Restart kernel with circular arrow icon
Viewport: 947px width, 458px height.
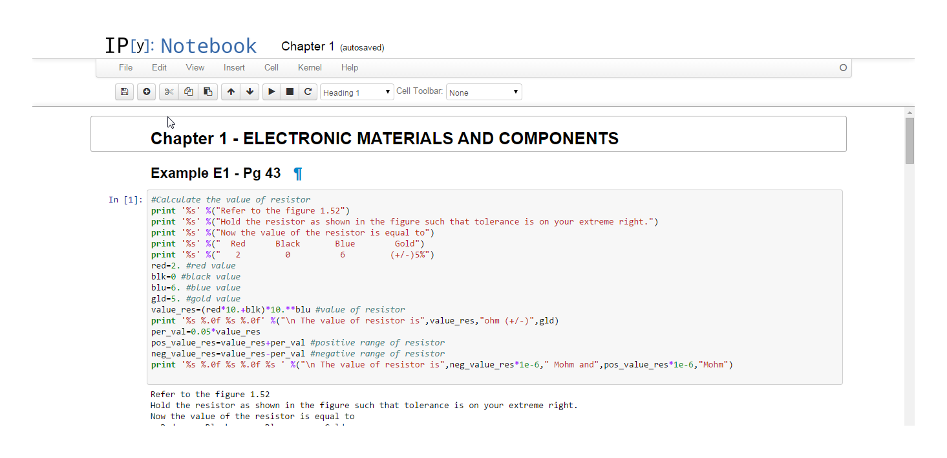(x=308, y=92)
